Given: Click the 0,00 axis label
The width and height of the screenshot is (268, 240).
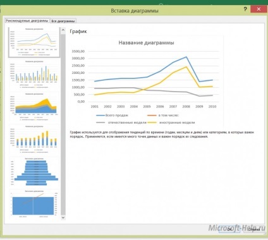Looking at the screenshot, I should point(81,102).
